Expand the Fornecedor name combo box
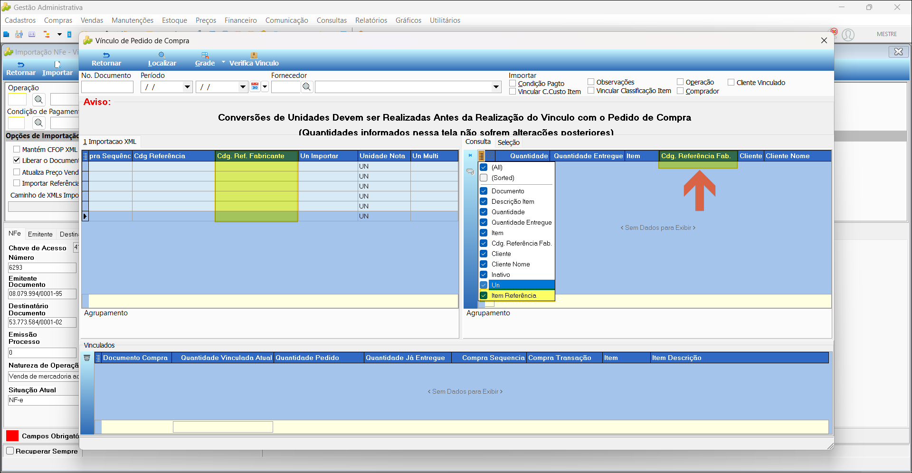The height and width of the screenshot is (473, 912). (496, 87)
